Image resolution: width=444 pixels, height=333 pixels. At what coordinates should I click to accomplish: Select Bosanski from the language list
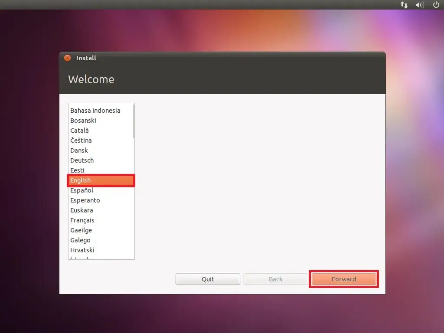[x=101, y=121]
